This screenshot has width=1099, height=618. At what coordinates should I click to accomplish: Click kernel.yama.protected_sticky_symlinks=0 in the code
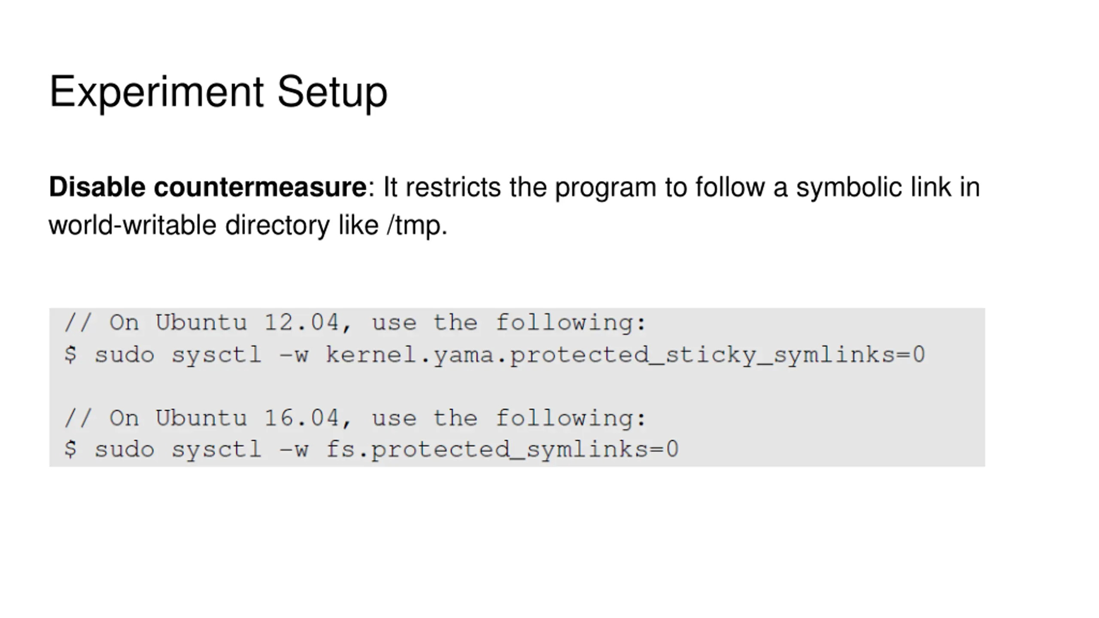click(x=625, y=355)
